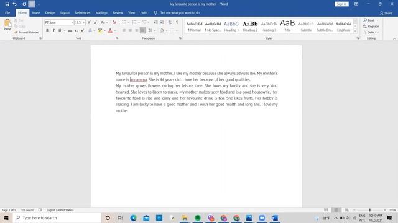Apply the text highlight color marker

click(100, 30)
